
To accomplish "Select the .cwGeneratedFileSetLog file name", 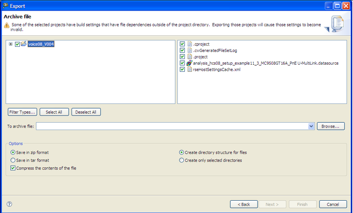I will click(x=215, y=51).
